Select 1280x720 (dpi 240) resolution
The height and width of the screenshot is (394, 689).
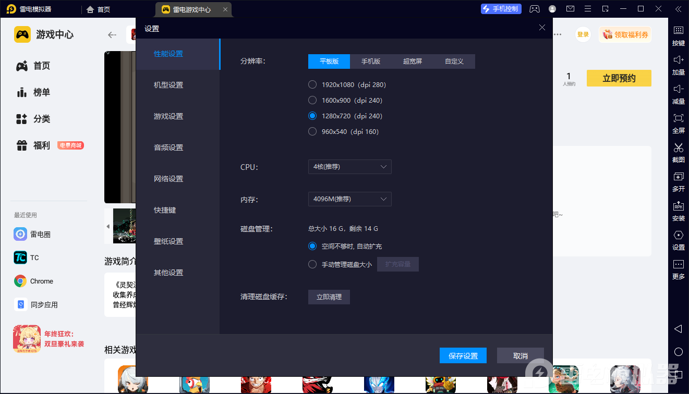345,116
